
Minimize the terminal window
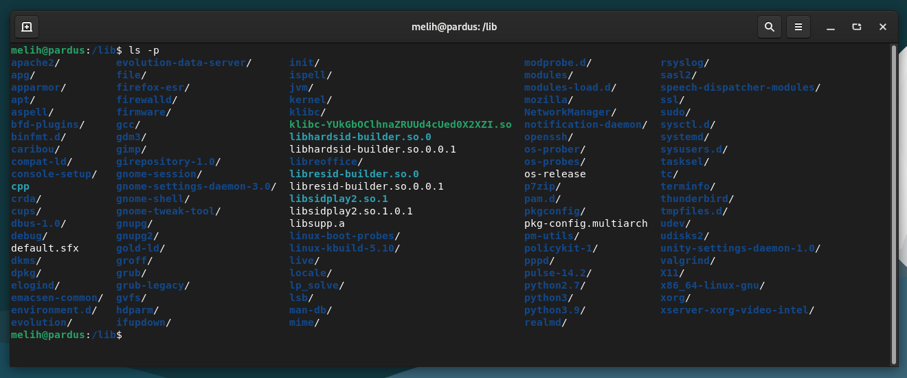(831, 27)
